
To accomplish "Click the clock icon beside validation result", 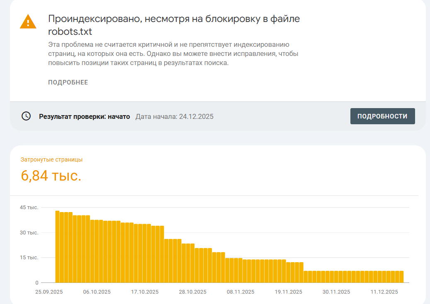I will coord(26,116).
